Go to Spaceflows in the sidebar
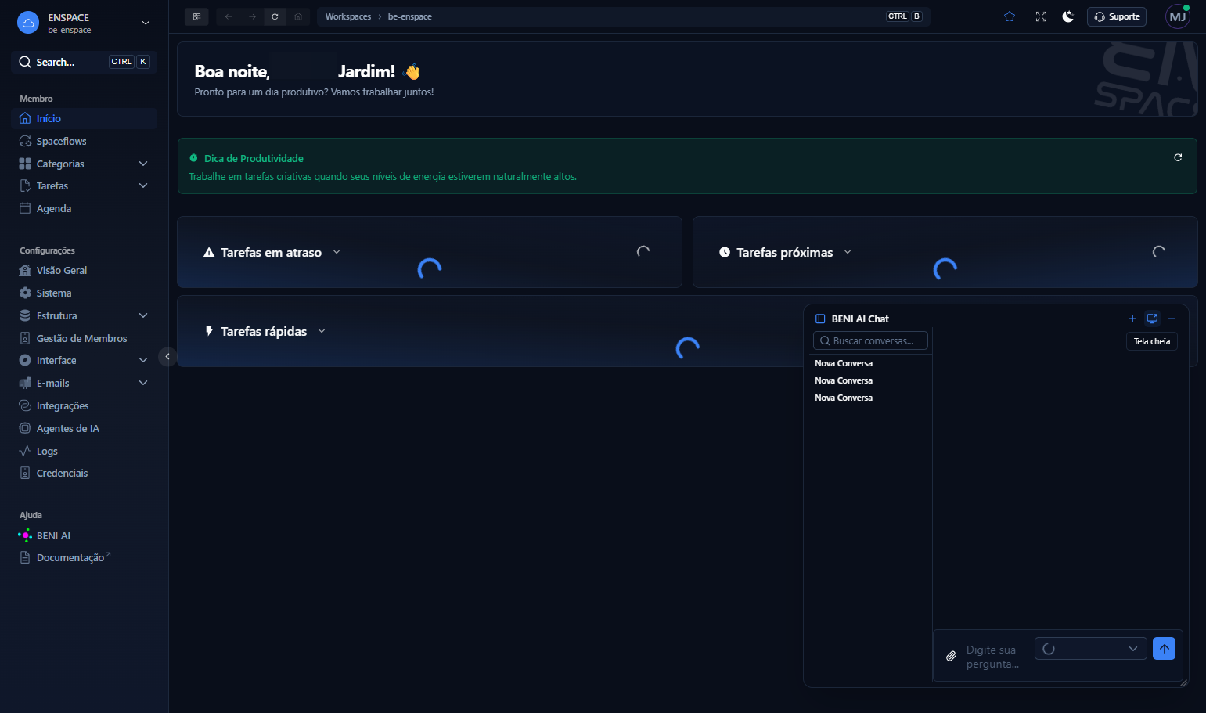This screenshot has width=1206, height=713. click(x=85, y=141)
